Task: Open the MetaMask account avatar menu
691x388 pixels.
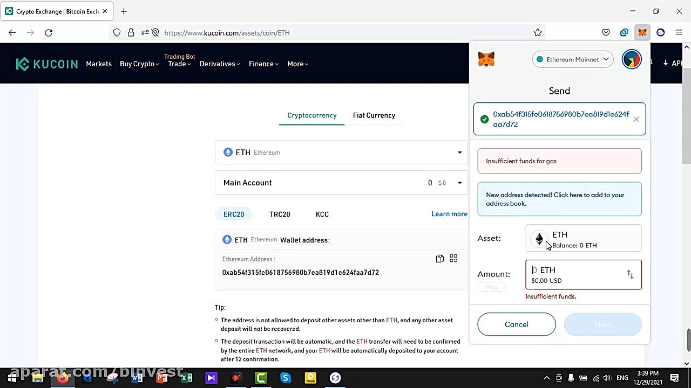Action: point(632,59)
